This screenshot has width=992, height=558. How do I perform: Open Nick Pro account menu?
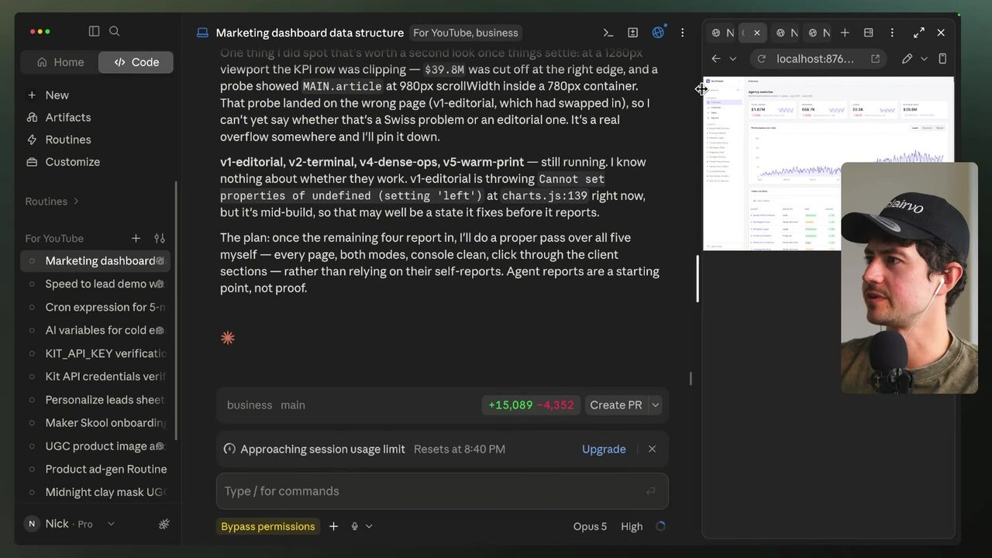(x=70, y=524)
